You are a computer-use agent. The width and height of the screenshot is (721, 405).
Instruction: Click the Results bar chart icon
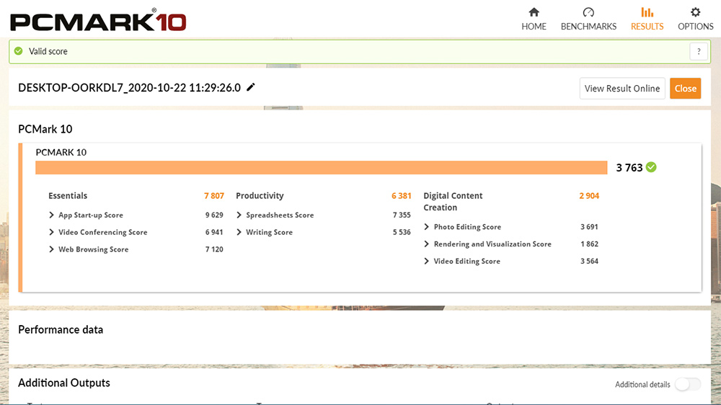pyautogui.click(x=647, y=12)
